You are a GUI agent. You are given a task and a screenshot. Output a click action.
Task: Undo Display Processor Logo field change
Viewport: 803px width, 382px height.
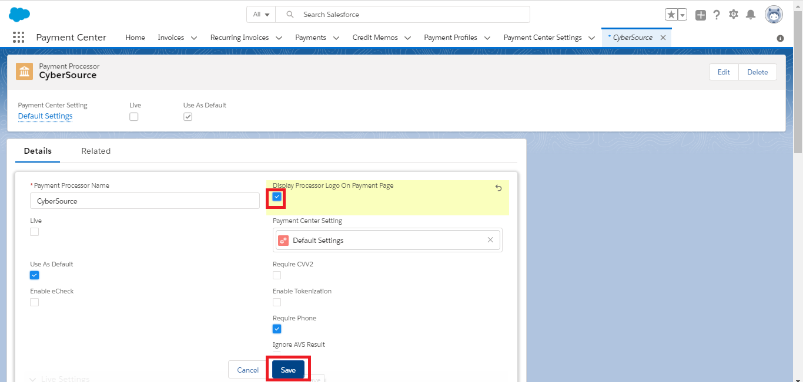pos(498,188)
